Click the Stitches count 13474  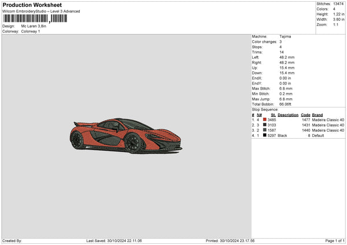[339, 4]
